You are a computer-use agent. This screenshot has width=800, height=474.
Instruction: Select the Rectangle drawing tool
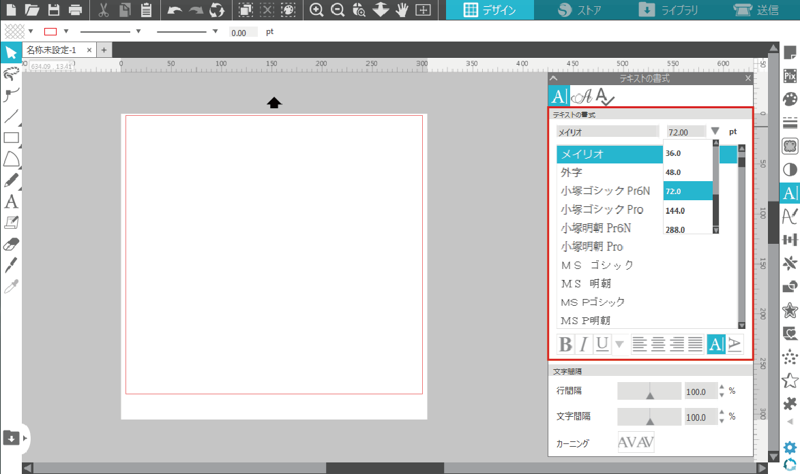pos(11,138)
